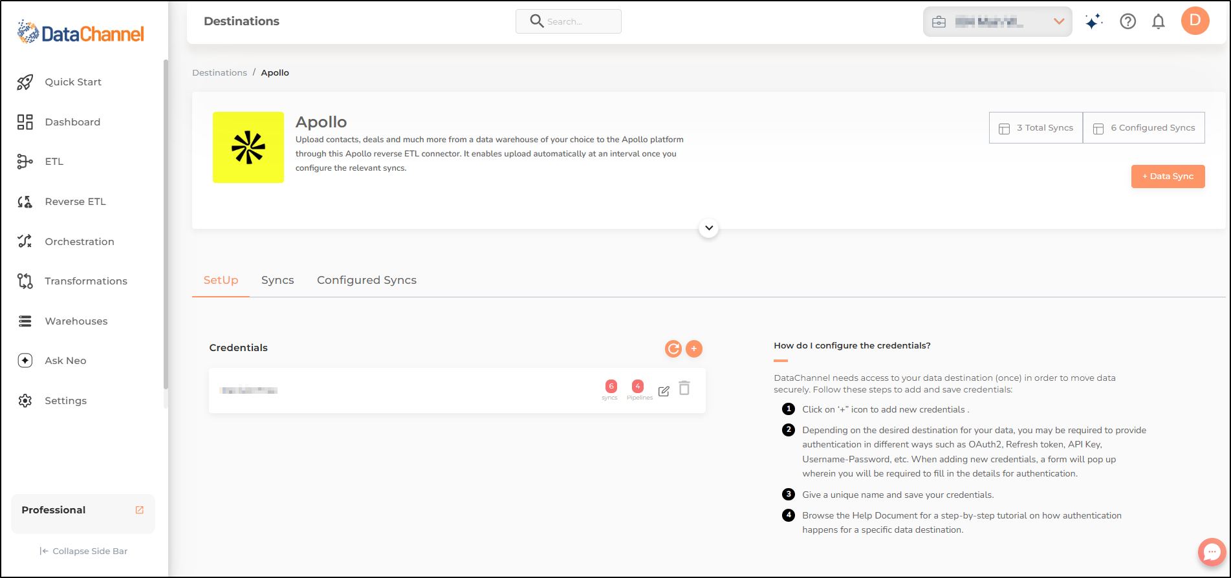Open the chat support bubble

[x=1212, y=552]
